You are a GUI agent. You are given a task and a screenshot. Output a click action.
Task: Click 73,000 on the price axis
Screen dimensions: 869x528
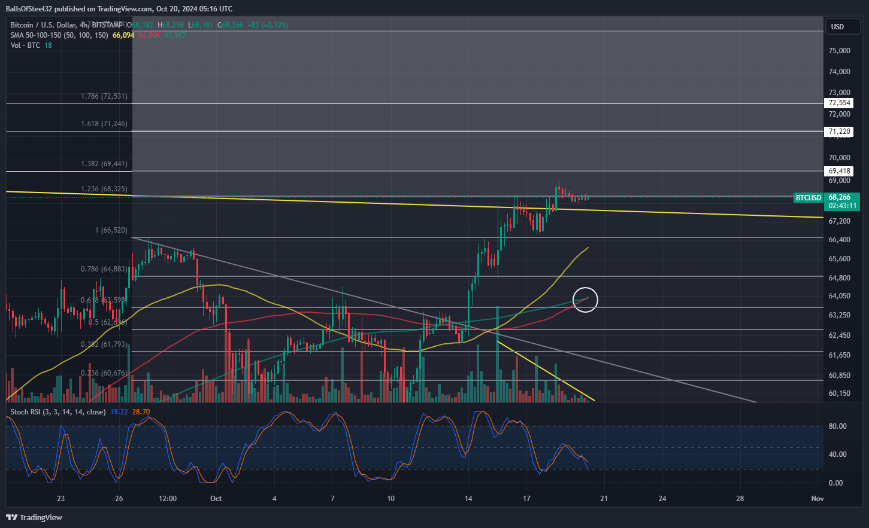click(839, 93)
